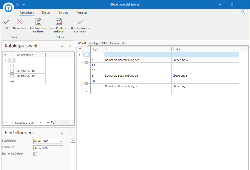This screenshot has height=170, width=250.
Task: Click the red Abbrechen X icon
Action: tap(19, 21)
